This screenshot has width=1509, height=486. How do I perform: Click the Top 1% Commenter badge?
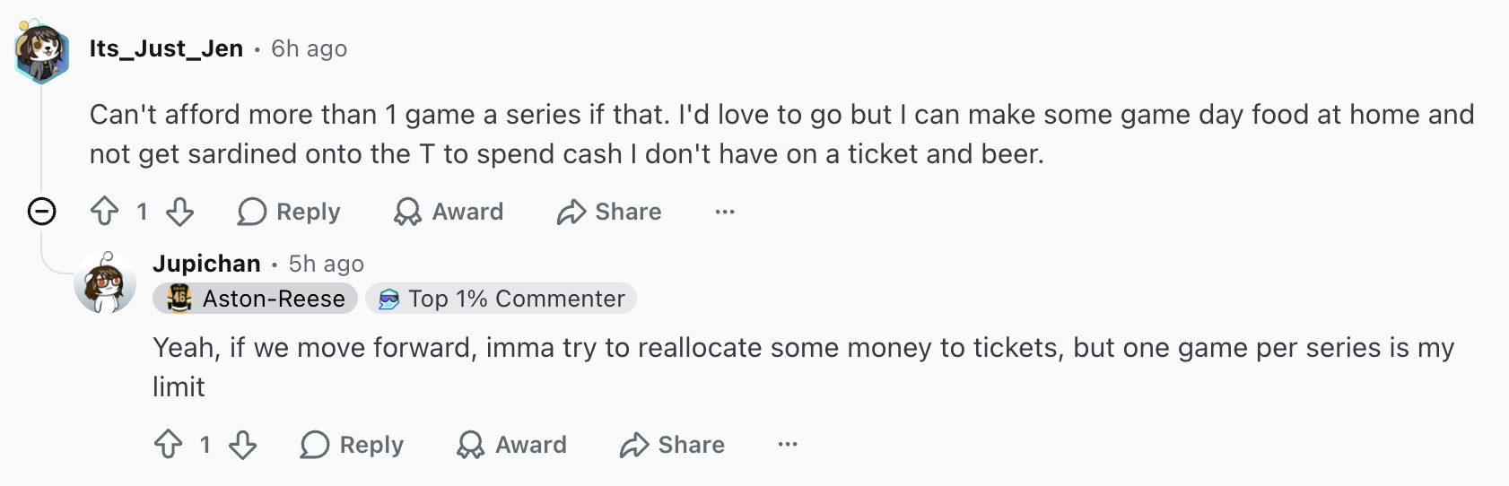tap(502, 299)
